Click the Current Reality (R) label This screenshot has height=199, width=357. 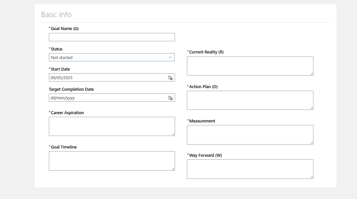[x=206, y=52]
